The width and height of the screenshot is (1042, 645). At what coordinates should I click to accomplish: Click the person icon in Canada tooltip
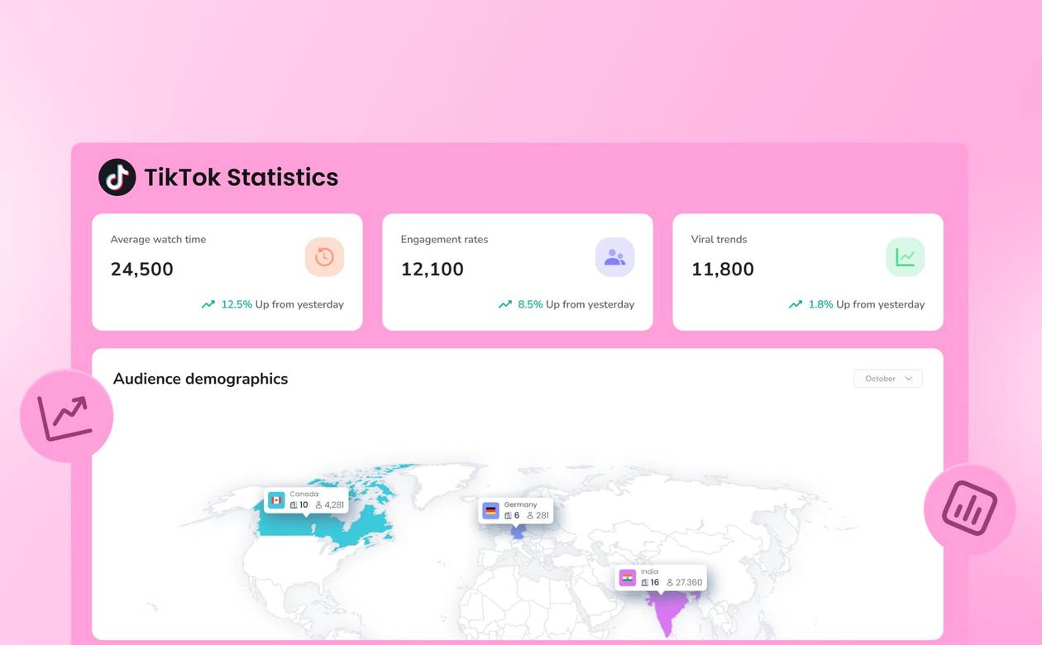pyautogui.click(x=319, y=505)
